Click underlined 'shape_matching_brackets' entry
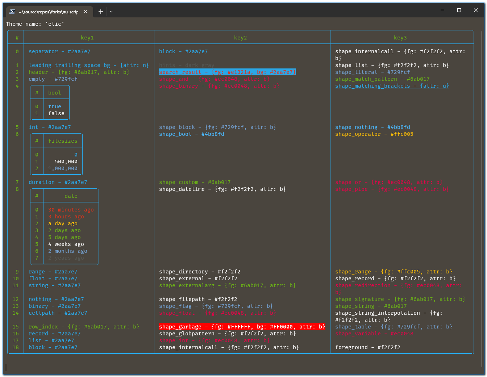 [392, 86]
